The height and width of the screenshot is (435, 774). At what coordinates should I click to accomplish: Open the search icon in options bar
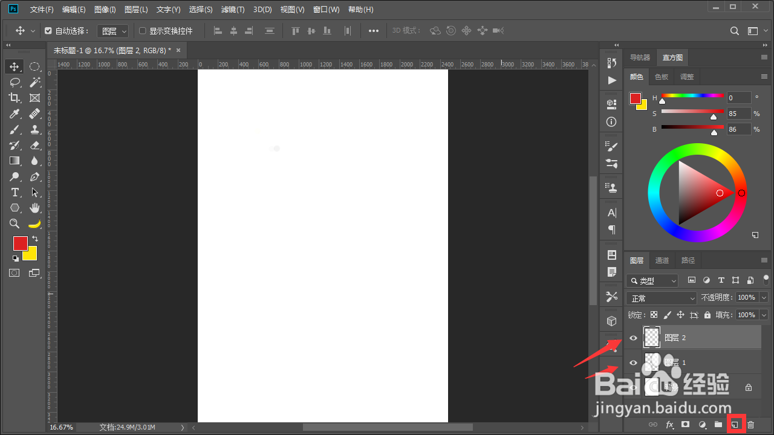tap(735, 31)
